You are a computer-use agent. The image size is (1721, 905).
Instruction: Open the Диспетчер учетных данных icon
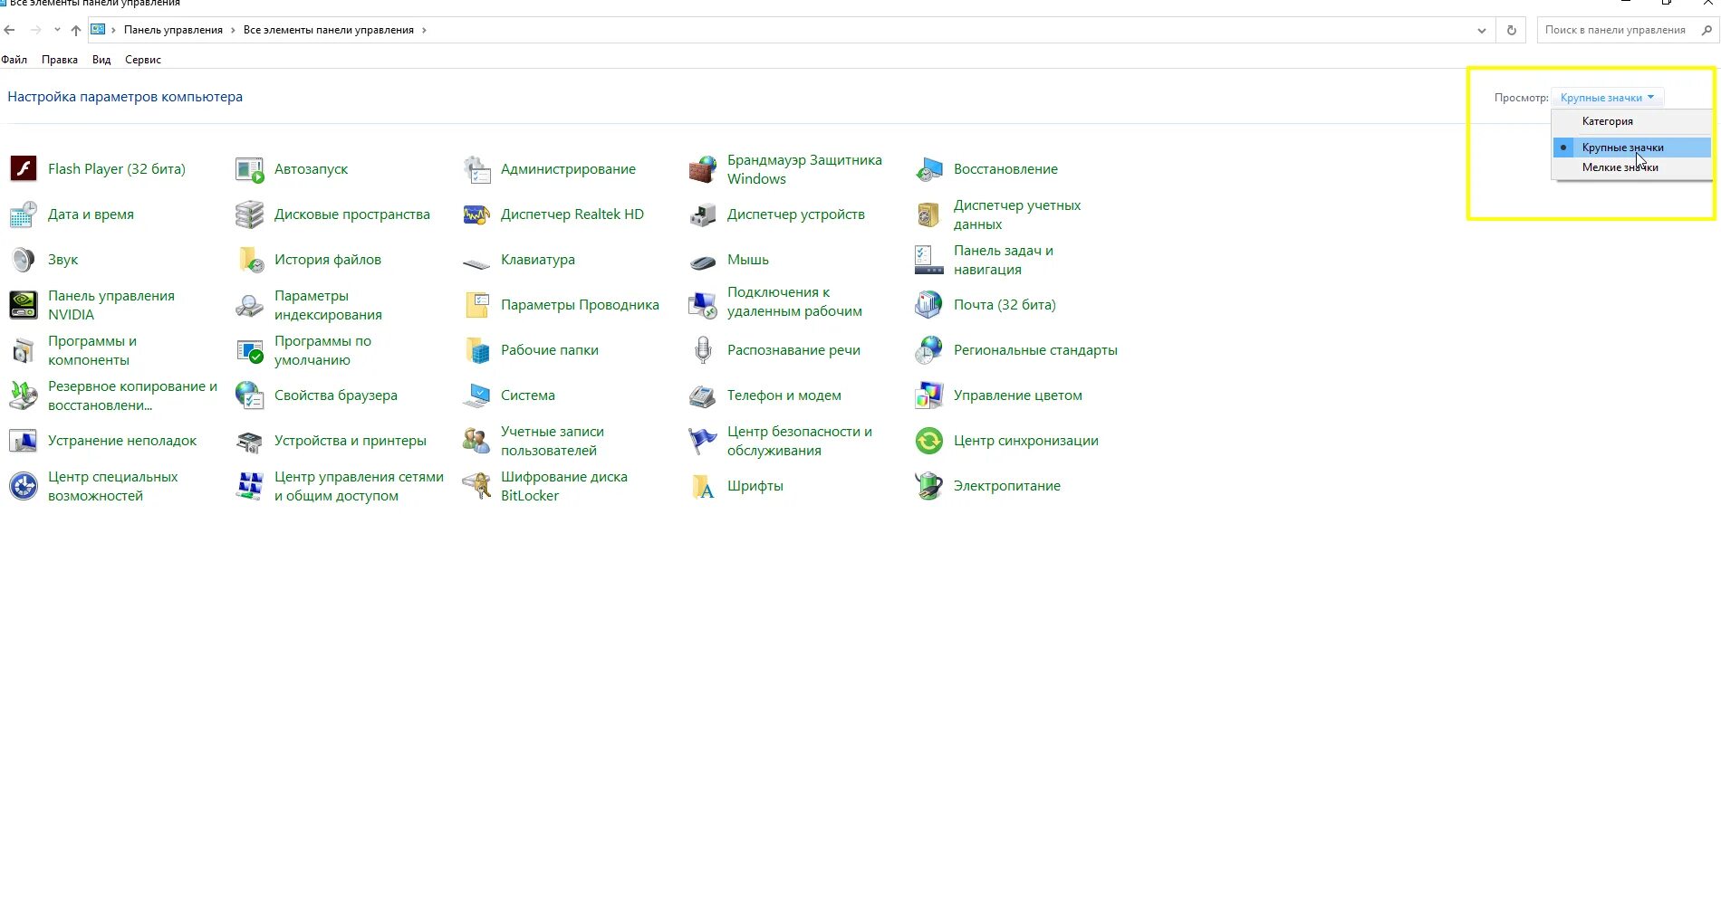tap(928, 214)
